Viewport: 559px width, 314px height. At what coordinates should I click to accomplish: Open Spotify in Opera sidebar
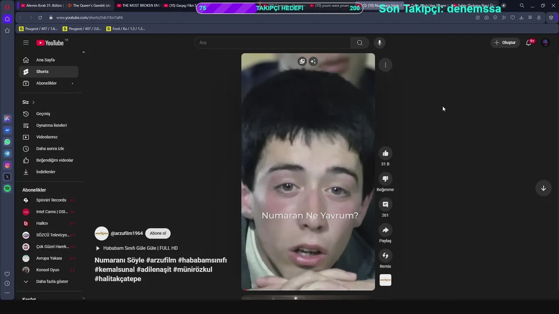pos(7,188)
